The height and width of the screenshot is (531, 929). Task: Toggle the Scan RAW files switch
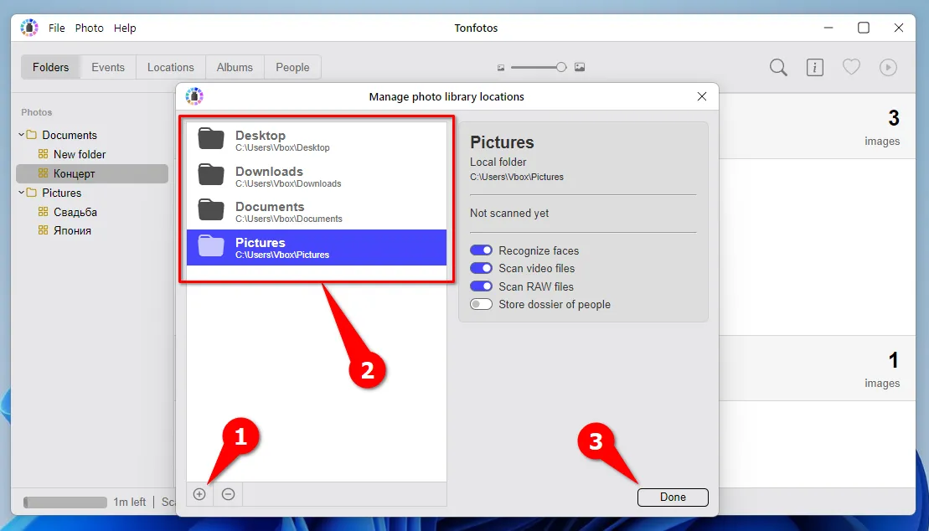pos(481,286)
